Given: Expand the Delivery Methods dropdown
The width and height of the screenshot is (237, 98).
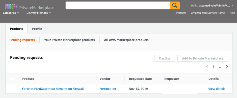Looking at the screenshot, I should [x=39, y=13].
